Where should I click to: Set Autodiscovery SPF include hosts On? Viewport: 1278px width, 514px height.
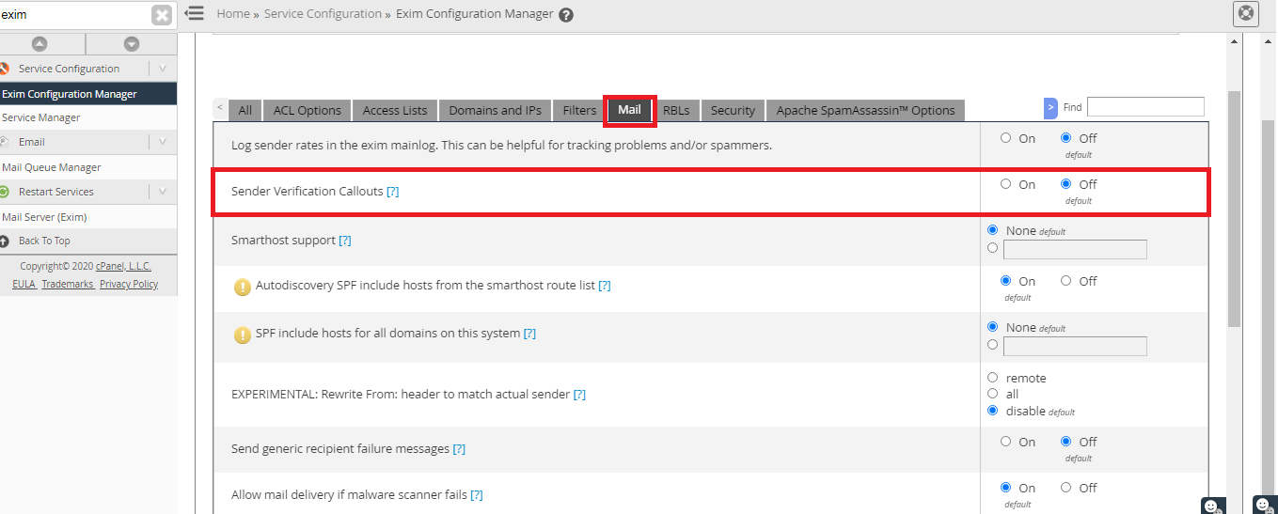[1006, 281]
